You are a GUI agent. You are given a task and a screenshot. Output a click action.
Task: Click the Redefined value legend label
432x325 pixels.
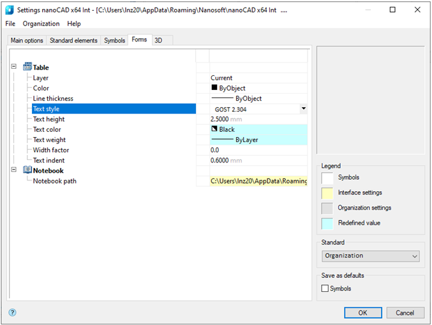[359, 223]
